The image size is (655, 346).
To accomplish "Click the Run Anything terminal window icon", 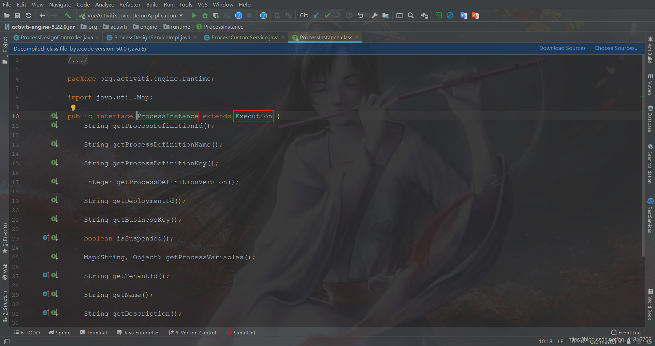I will coord(399,15).
